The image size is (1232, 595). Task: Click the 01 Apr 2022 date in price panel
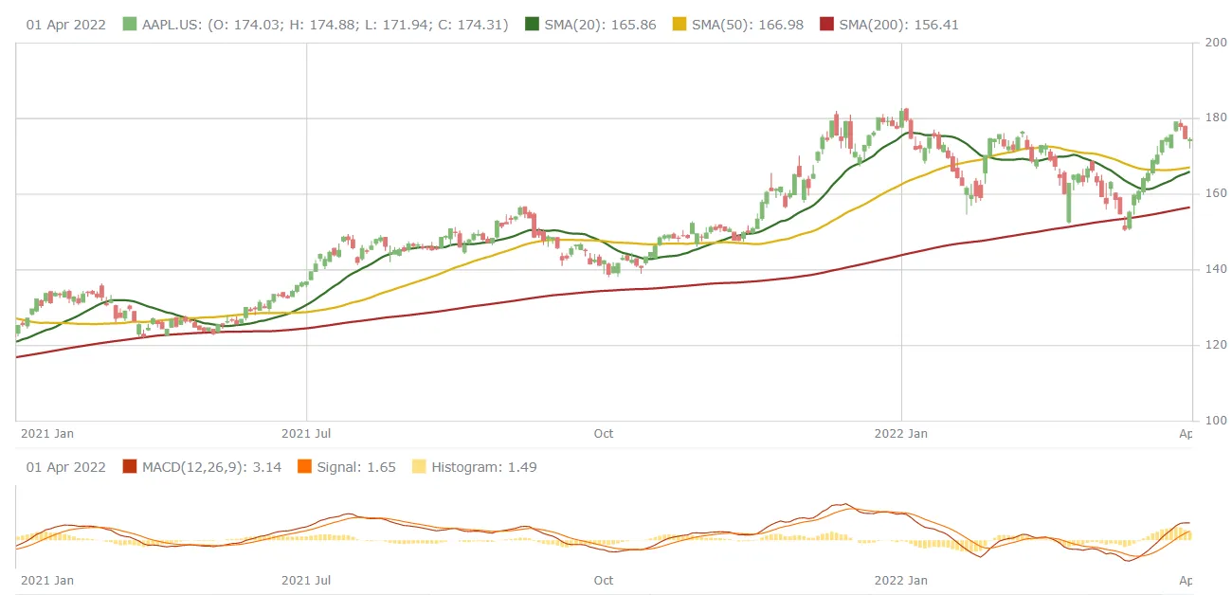pyautogui.click(x=65, y=25)
